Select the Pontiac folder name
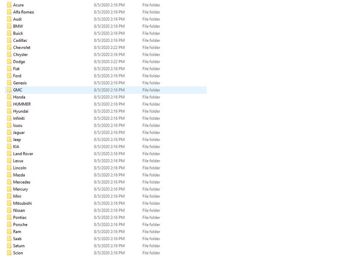 pos(20,218)
